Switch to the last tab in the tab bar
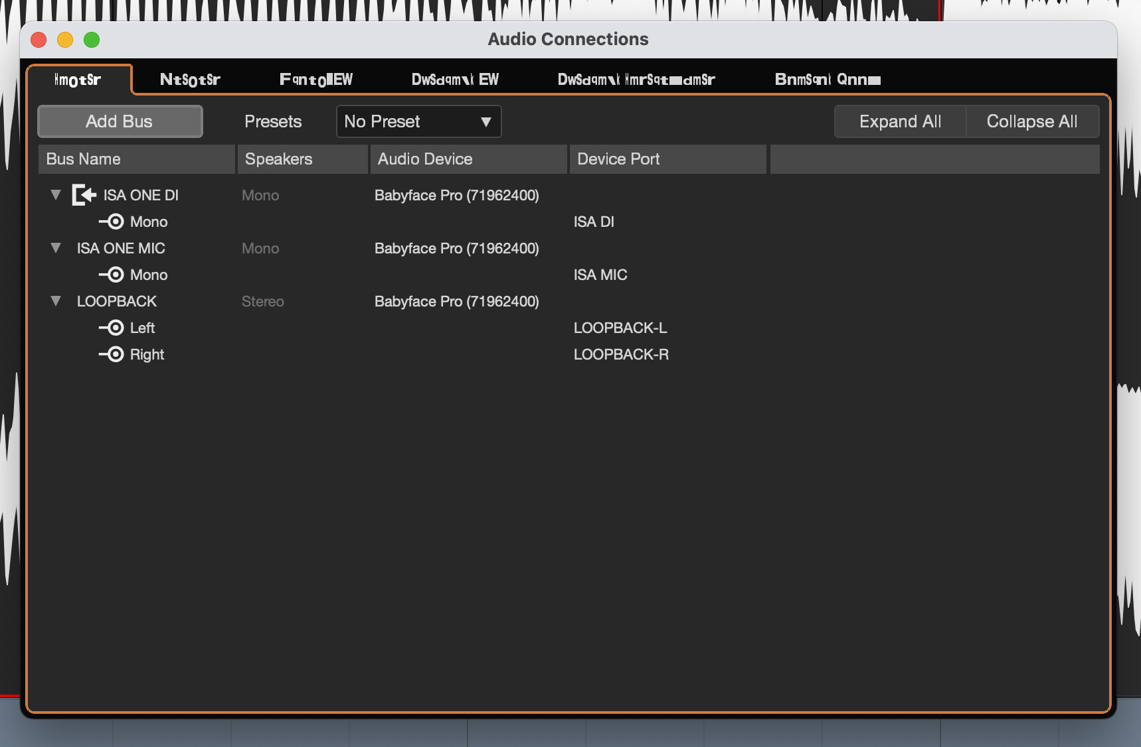 pos(828,80)
